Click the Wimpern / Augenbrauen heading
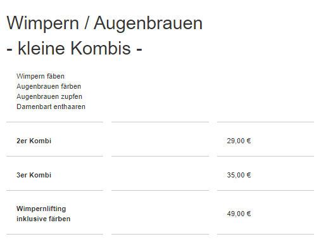The height and width of the screenshot is (251, 321). (104, 23)
